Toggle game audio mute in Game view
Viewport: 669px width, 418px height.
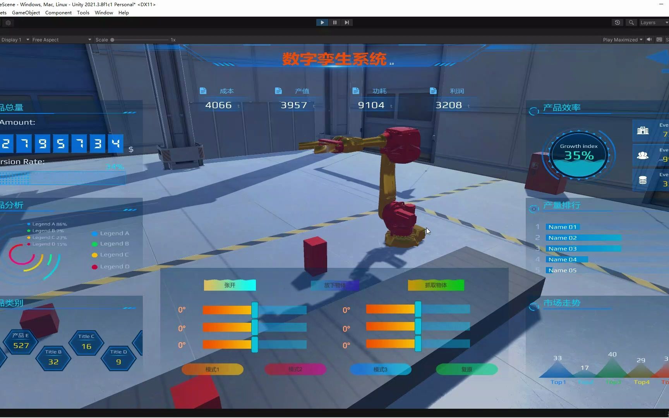(649, 39)
